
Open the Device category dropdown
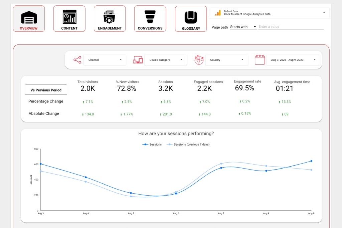166,60
